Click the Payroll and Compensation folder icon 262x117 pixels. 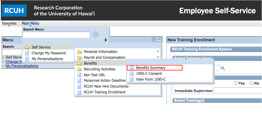coord(79,58)
